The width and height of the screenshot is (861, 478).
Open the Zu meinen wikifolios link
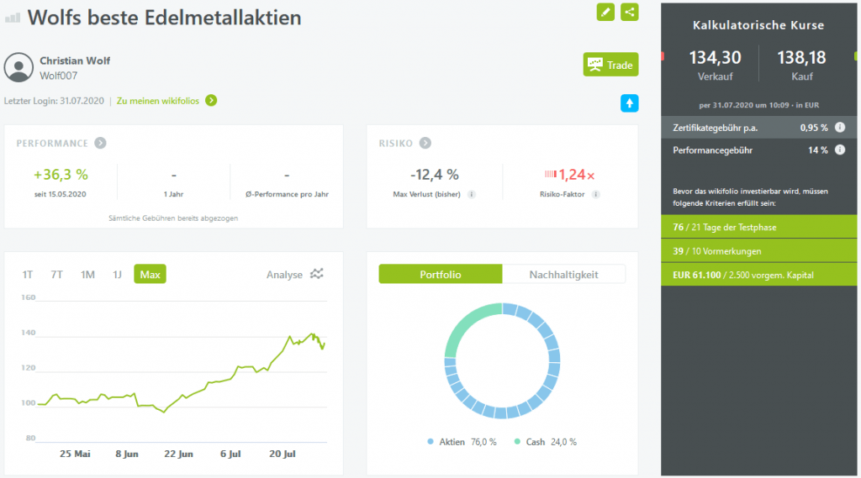point(158,101)
